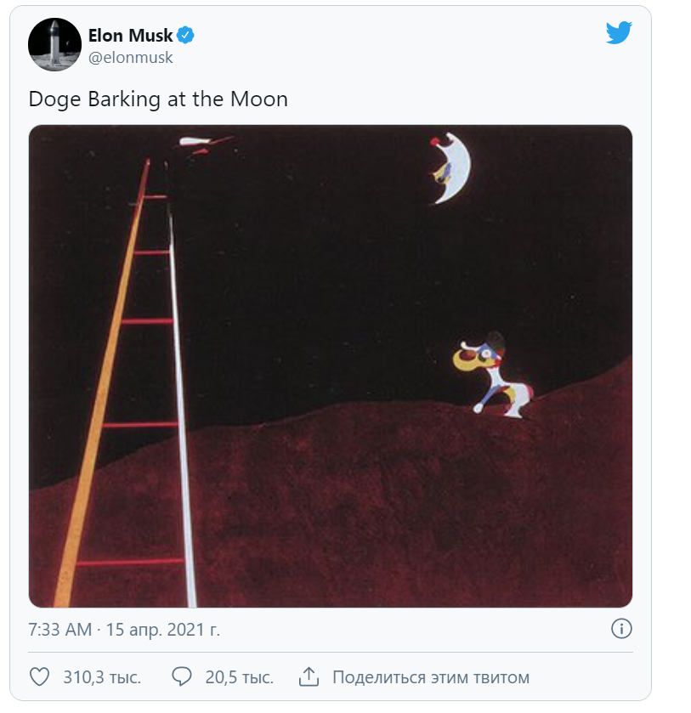Click the blue verified badge
691x713 pixels.
pos(186,36)
